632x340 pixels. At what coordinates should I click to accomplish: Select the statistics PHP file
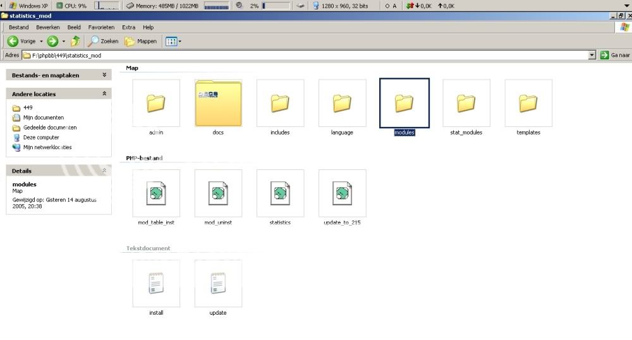click(x=280, y=193)
